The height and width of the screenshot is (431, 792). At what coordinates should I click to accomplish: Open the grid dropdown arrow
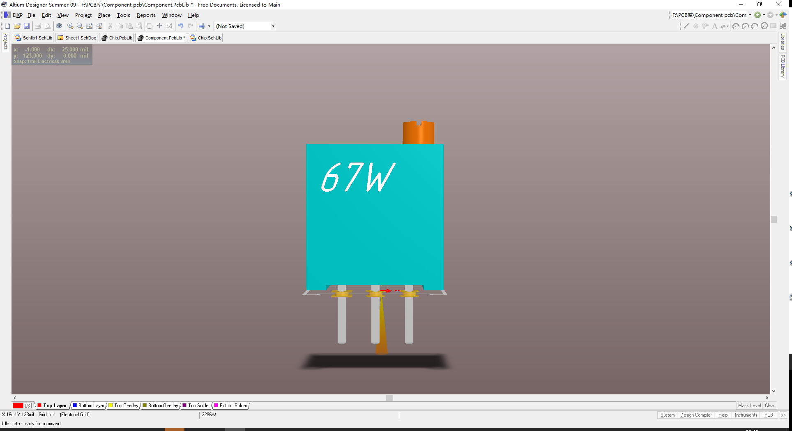(x=209, y=26)
